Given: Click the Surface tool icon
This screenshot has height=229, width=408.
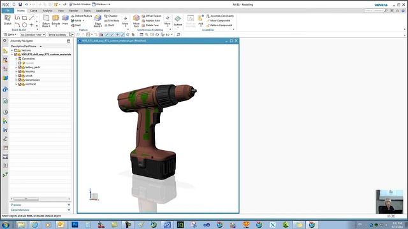Looking at the screenshot, I should pos(178,20).
